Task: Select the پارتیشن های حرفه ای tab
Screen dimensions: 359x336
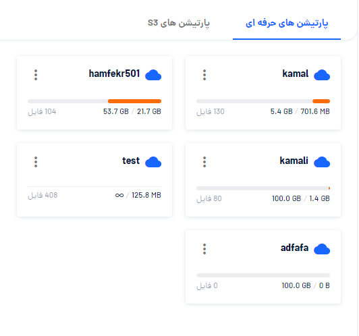Action: (x=287, y=23)
